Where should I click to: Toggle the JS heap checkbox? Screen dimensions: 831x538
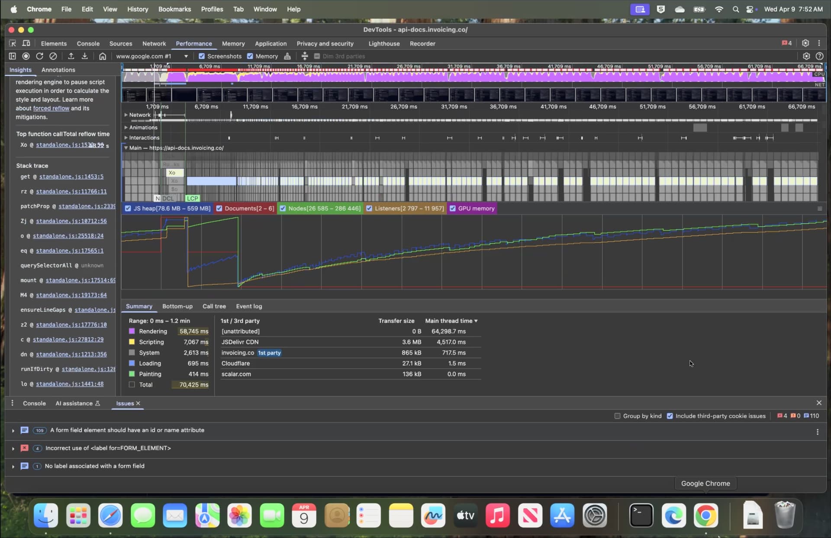pyautogui.click(x=128, y=209)
